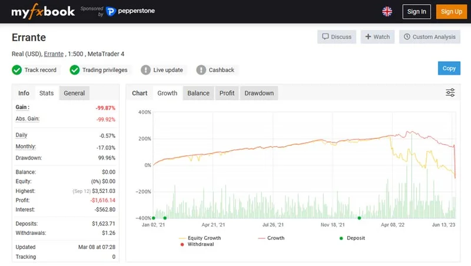Open chart settings sliders icon
Image resolution: width=471 pixels, height=266 pixels.
[x=450, y=92]
